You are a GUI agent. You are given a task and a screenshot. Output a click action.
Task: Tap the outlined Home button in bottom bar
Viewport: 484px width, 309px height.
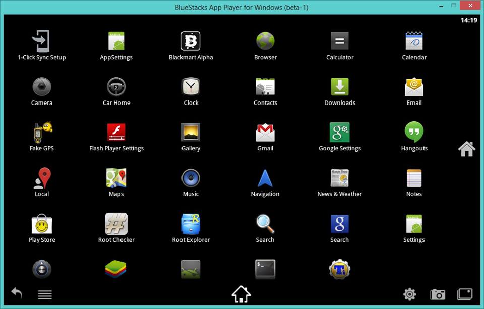241,294
